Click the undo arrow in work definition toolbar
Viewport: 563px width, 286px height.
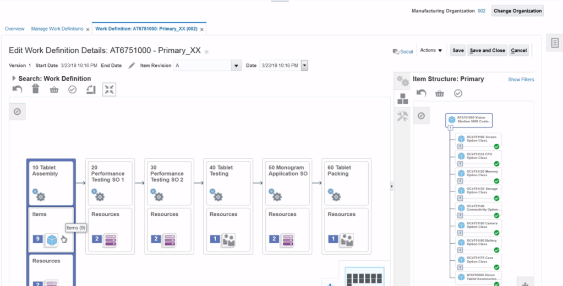(x=18, y=89)
